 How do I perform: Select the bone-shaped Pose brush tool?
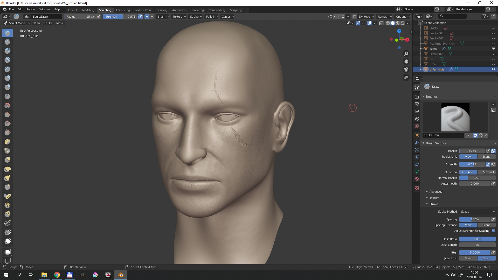tap(8, 196)
